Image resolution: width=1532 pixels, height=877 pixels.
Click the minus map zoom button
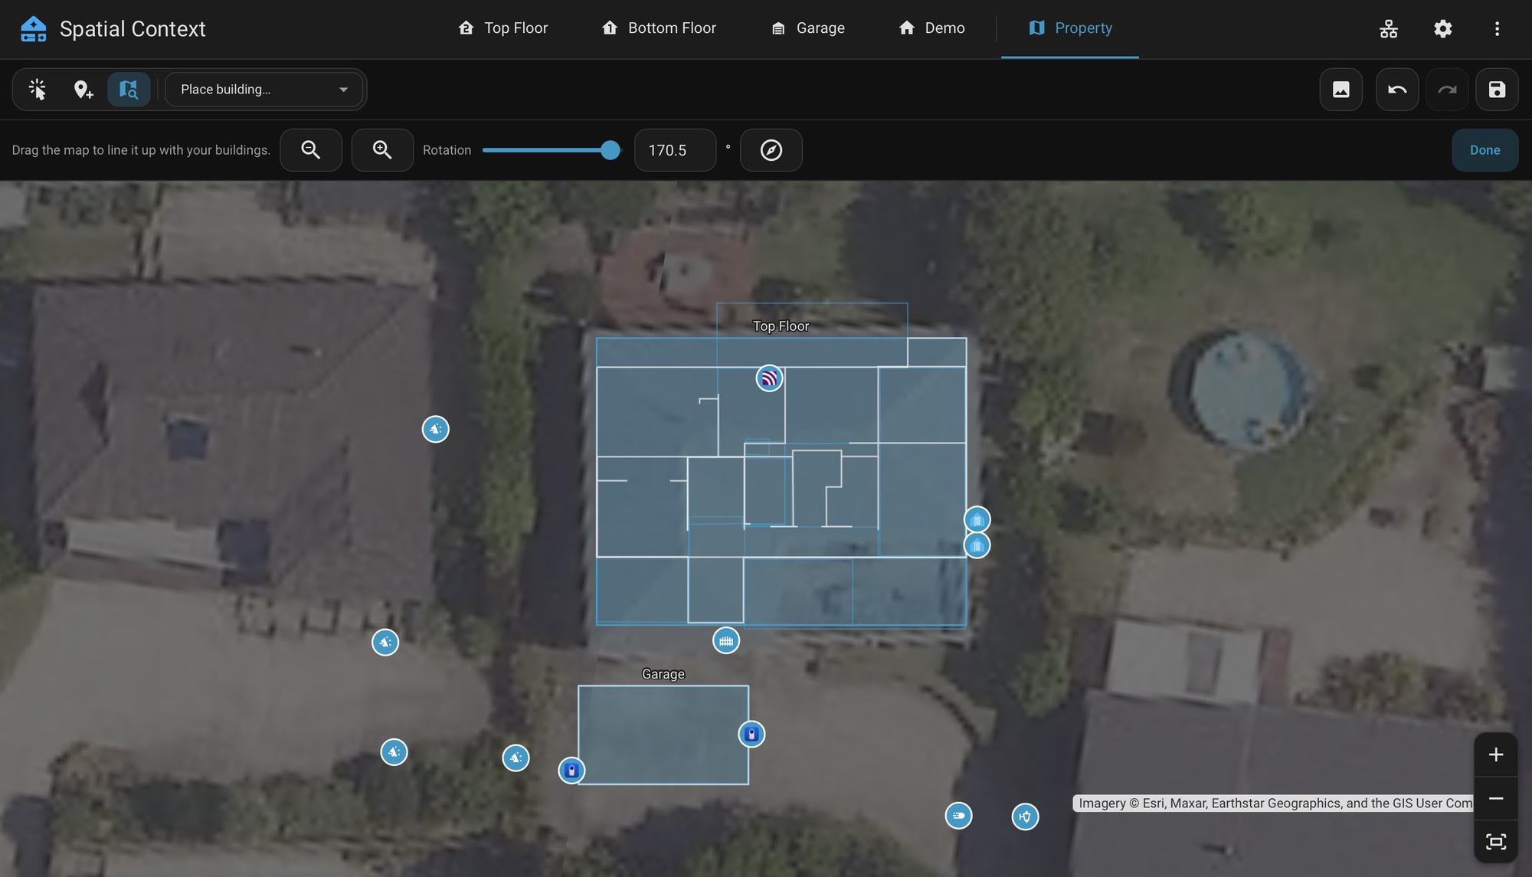tap(1496, 799)
